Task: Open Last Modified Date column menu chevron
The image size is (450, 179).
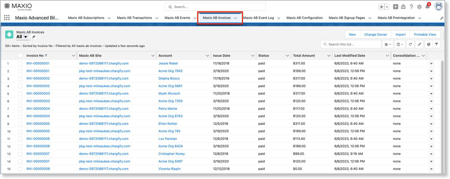Action: (x=387, y=55)
